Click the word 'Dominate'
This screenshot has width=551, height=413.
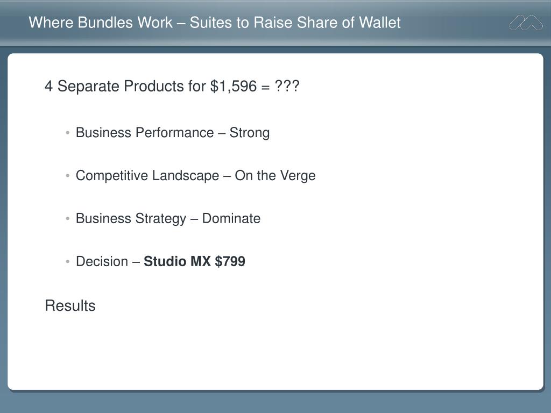click(231, 218)
